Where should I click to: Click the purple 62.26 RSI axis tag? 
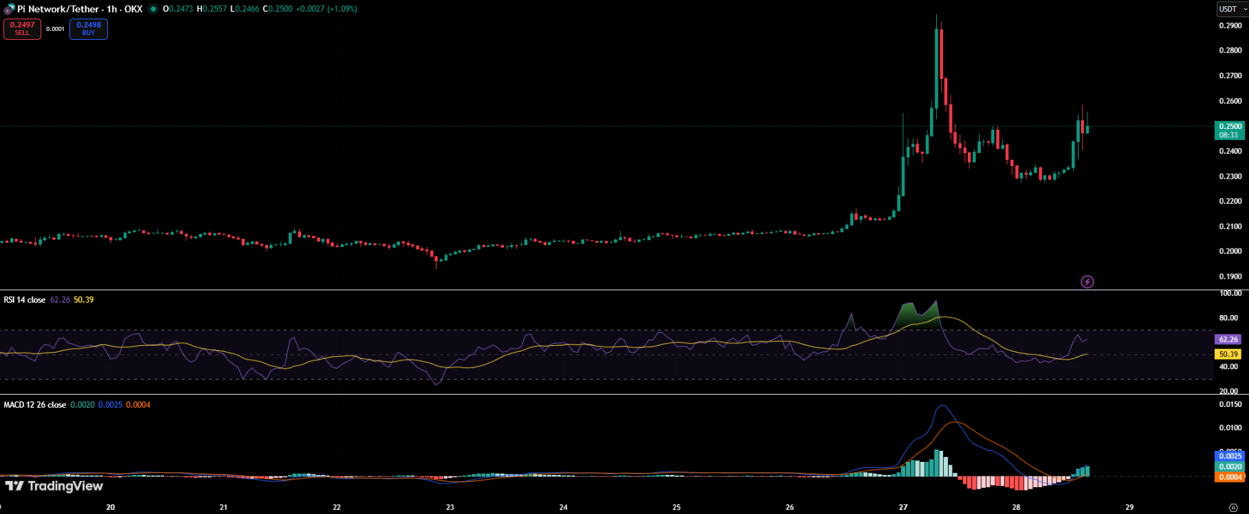(x=1229, y=339)
